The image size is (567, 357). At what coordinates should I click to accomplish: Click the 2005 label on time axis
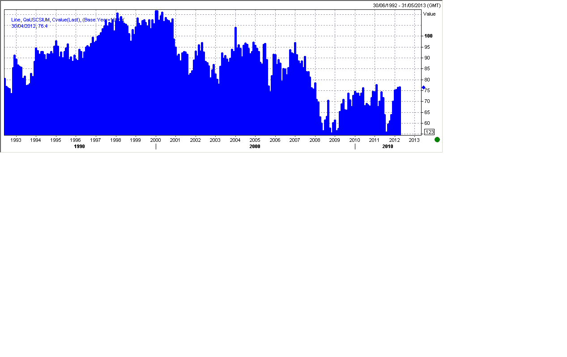coord(255,140)
